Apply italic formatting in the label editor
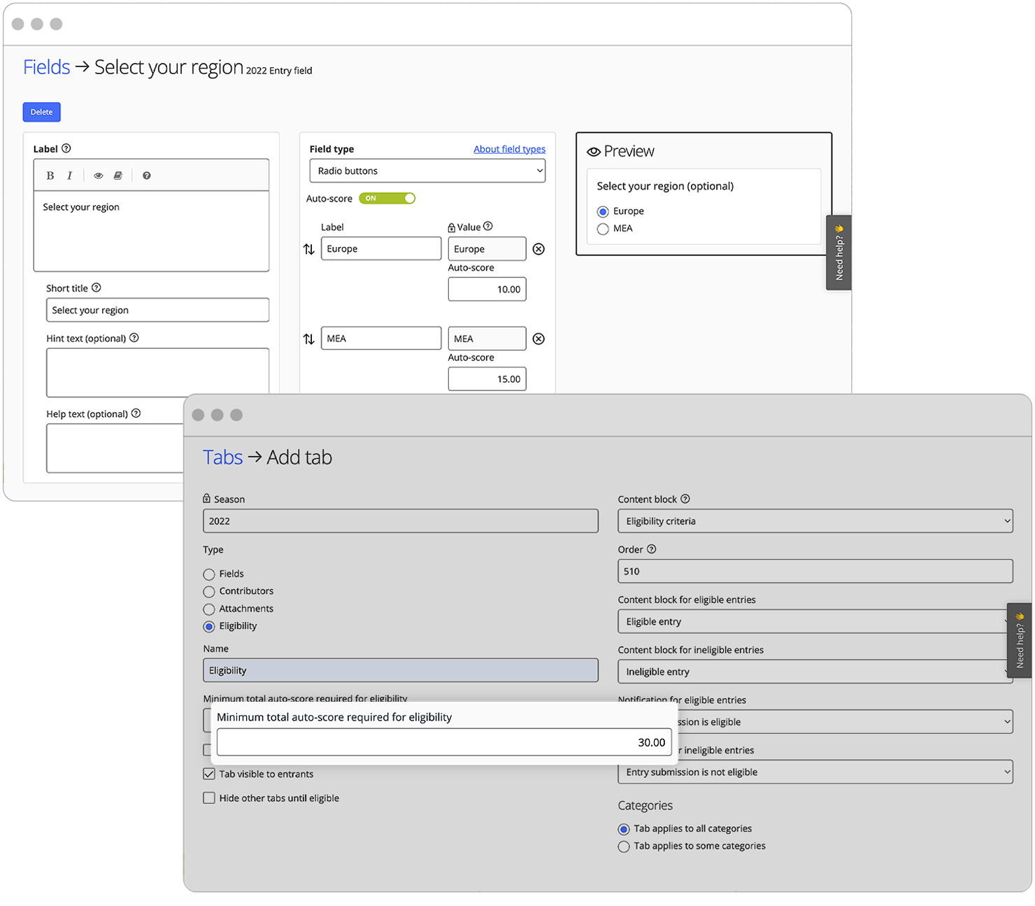This screenshot has height=906, width=1035. [70, 175]
